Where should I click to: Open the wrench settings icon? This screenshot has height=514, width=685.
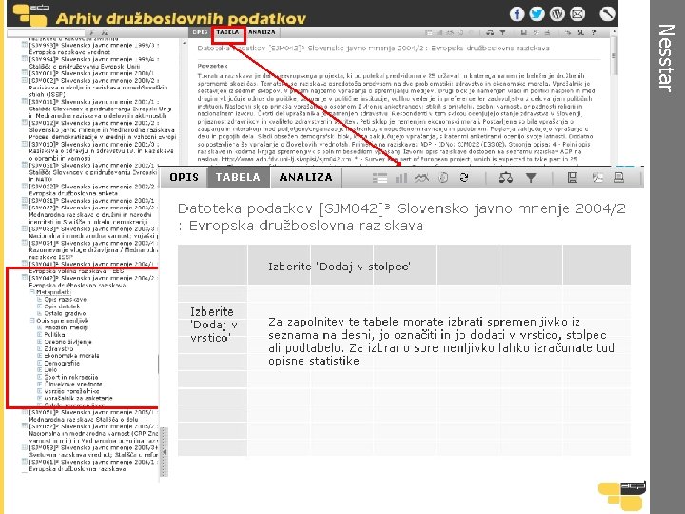coord(607,13)
